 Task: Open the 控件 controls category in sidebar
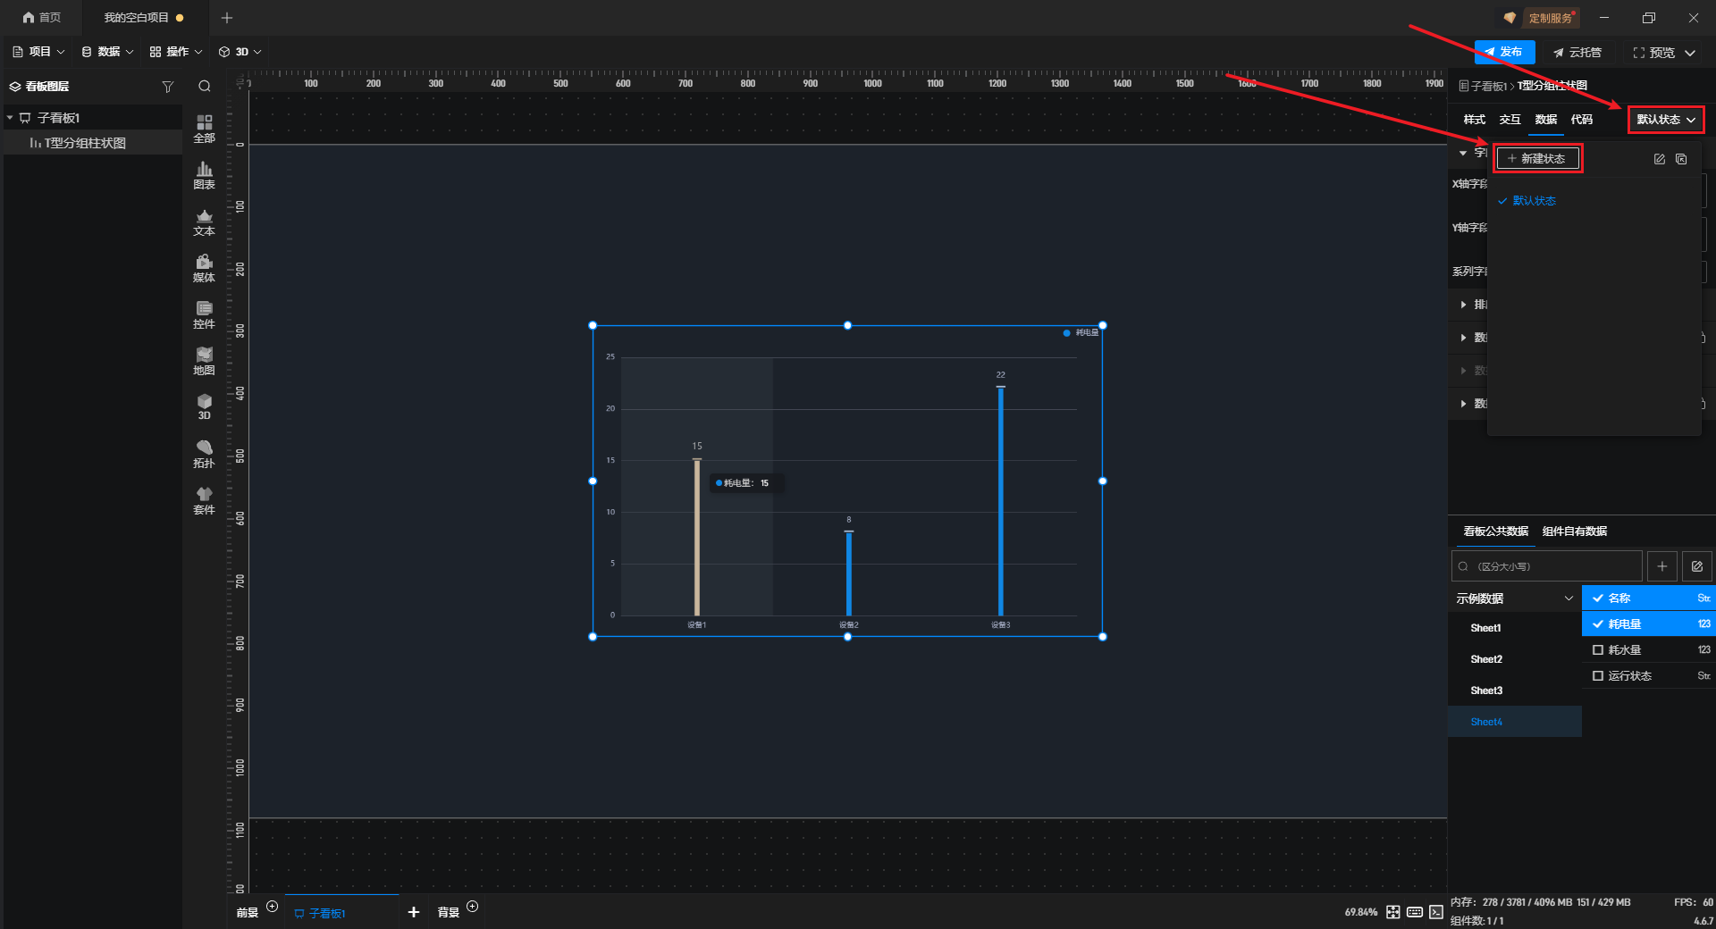click(x=204, y=314)
